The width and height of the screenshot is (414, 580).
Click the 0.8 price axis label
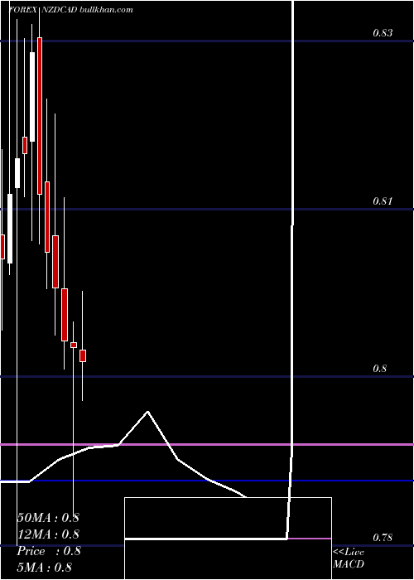(x=379, y=369)
